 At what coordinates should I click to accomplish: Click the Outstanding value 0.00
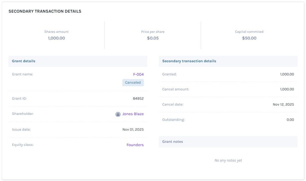[290, 119]
